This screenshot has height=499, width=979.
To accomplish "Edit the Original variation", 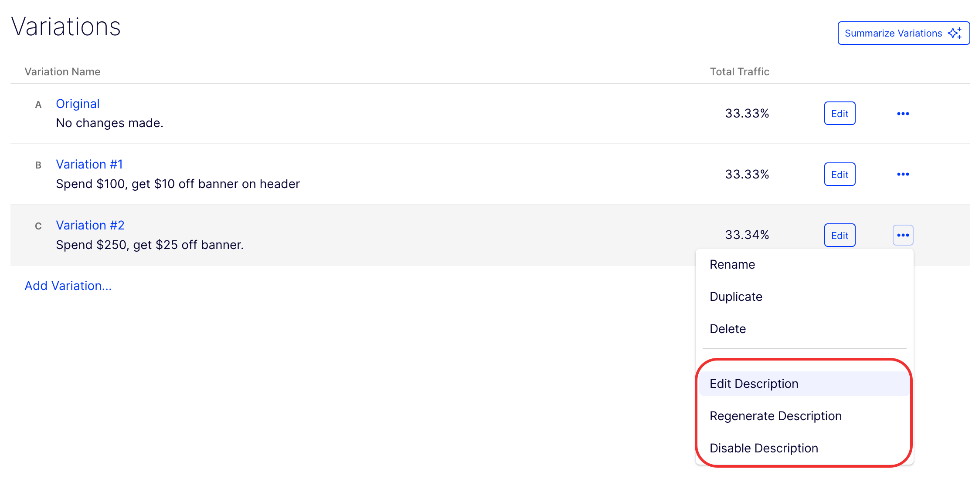I will point(840,114).
